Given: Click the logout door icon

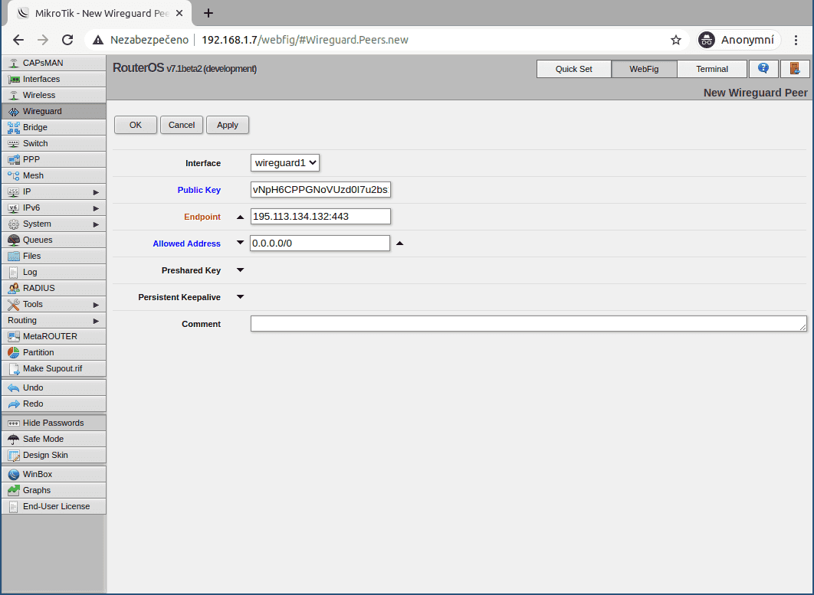Looking at the screenshot, I should coord(795,68).
